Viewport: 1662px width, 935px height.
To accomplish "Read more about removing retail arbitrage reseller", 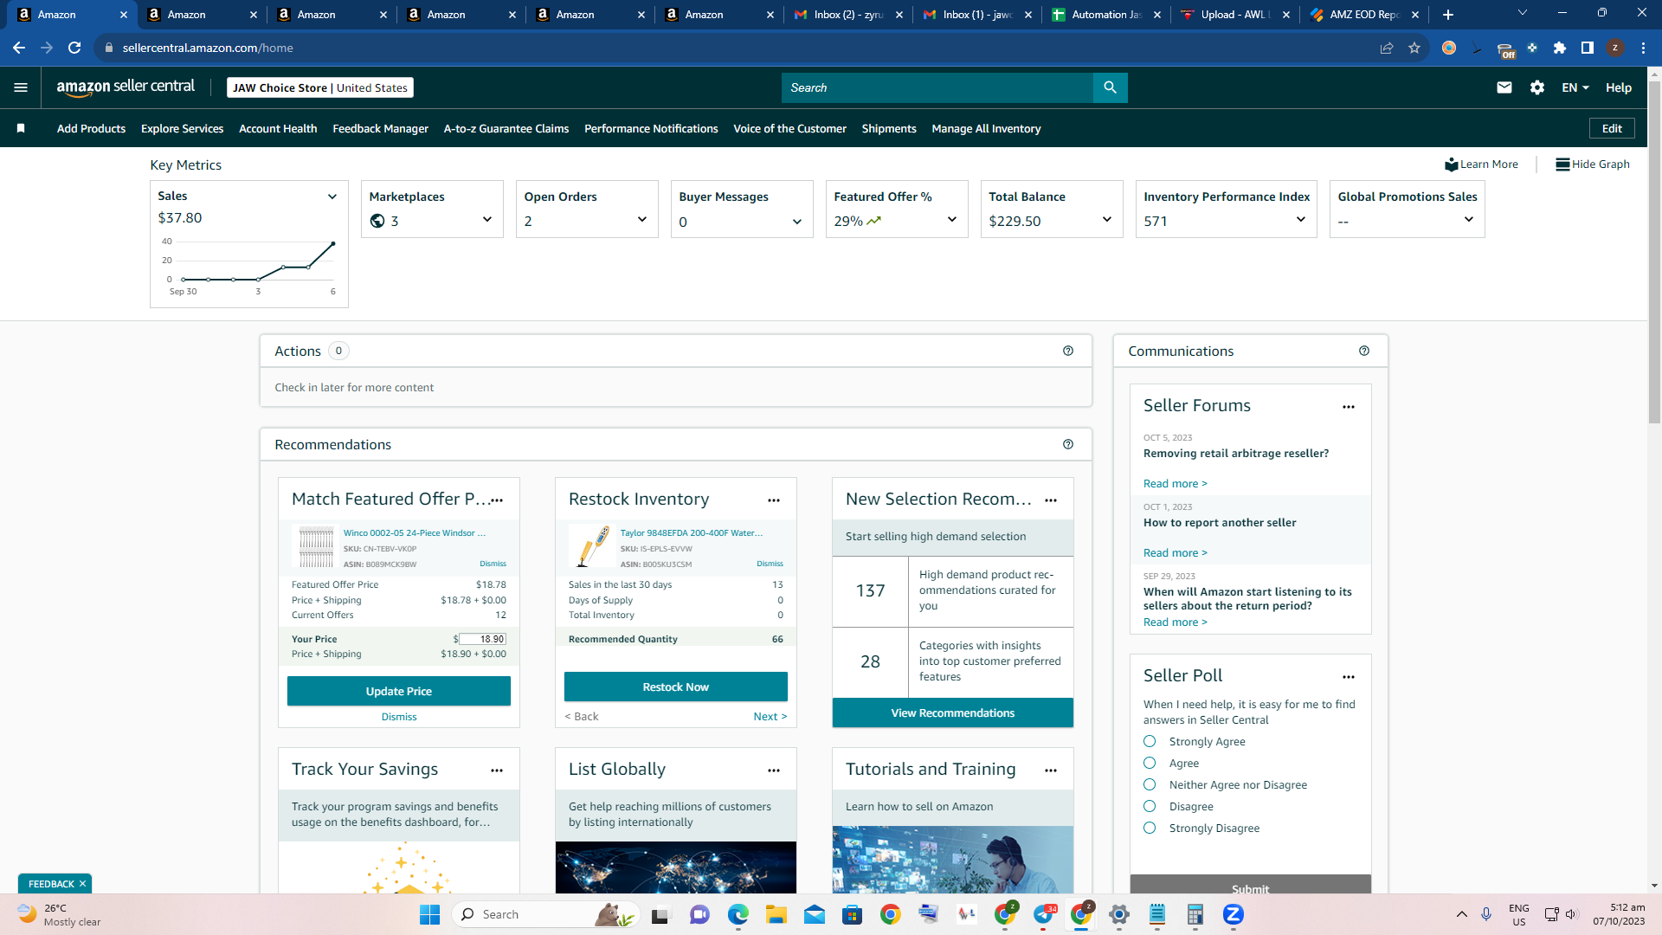I will click(1175, 484).
